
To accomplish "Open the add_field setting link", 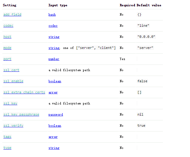I will [x=12, y=15].
